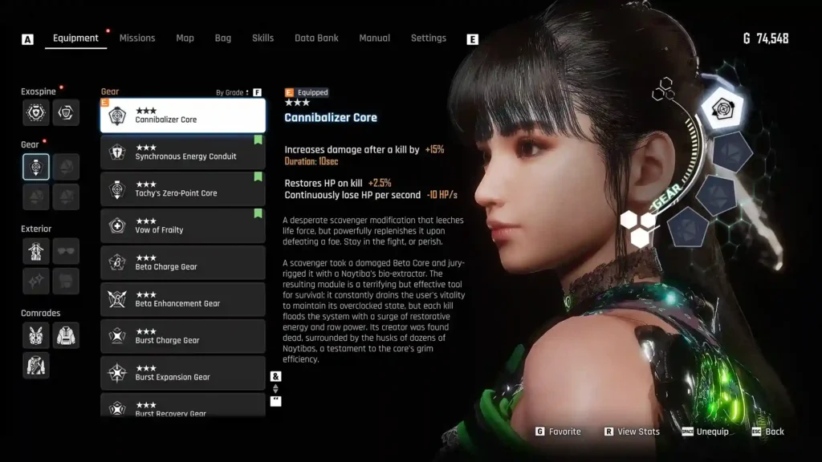
Task: Click the Beta Enhancement Gear icon
Action: pos(117,300)
